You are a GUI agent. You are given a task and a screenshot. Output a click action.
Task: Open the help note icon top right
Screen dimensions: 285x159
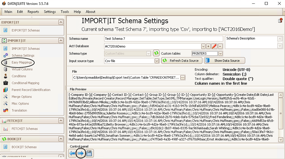pyautogui.click(x=280, y=20)
